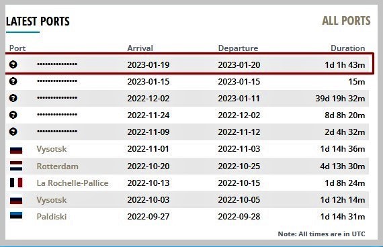
Task: Click the hidden port name in the highlighted row
Action: coord(57,64)
